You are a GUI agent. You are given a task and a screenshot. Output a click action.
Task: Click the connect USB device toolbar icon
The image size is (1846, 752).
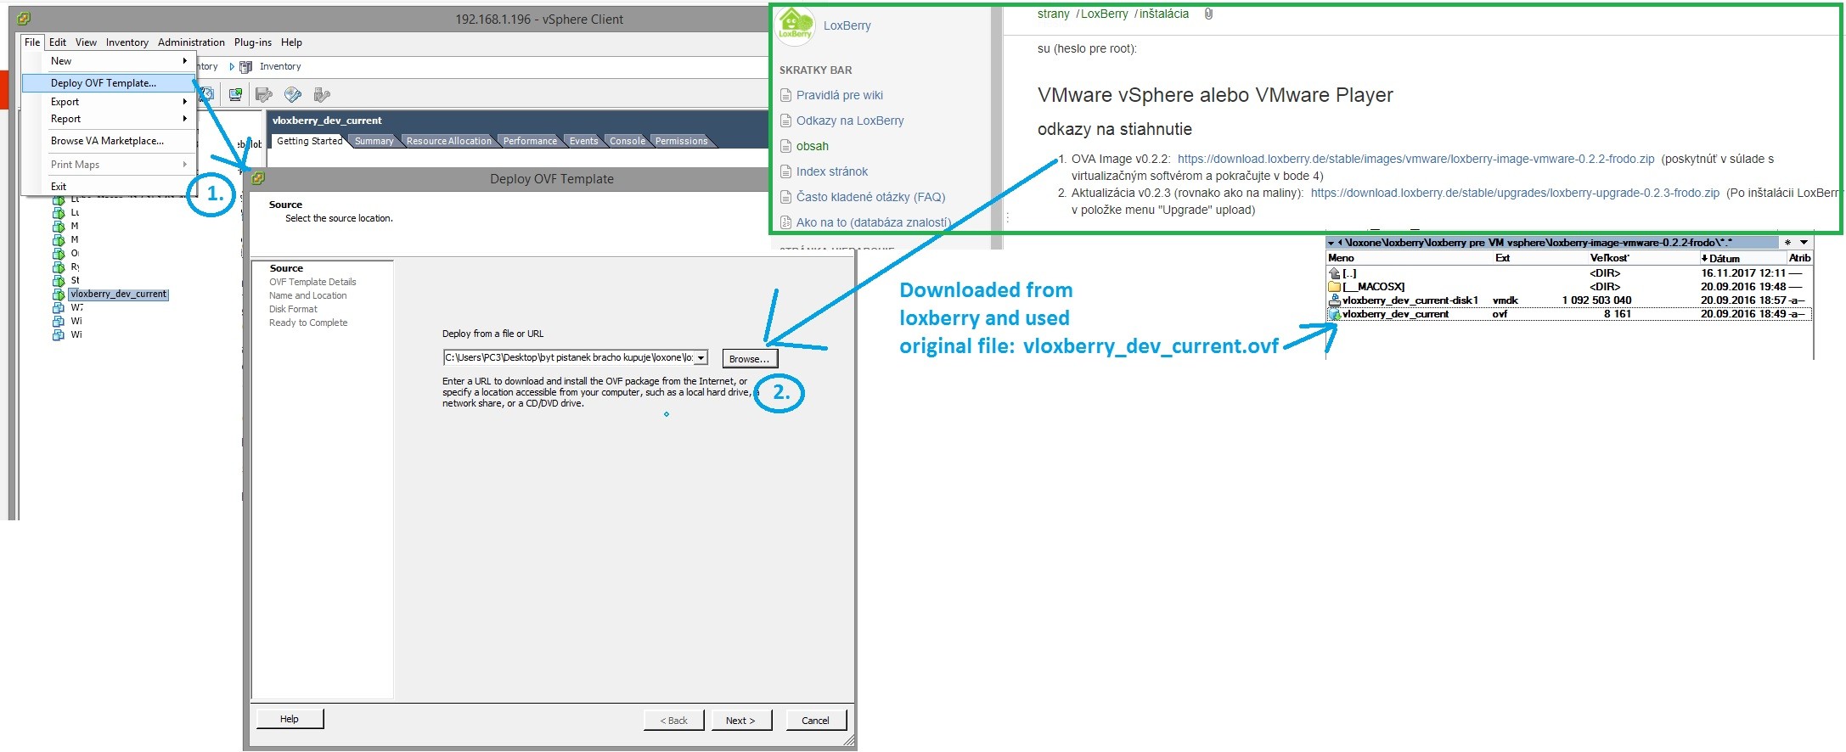[x=321, y=94]
